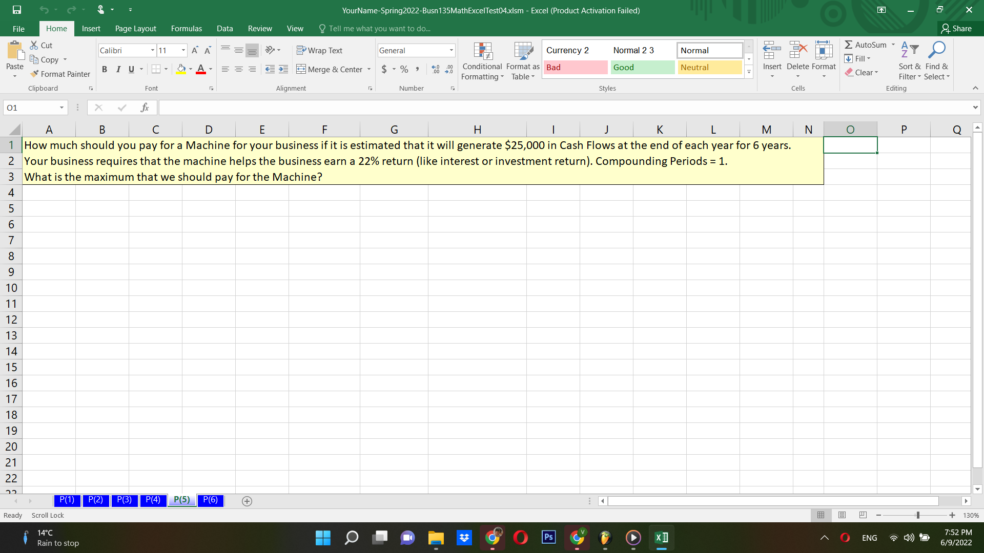Click the Increase Indent icon
This screenshot has width=984, height=553.
click(283, 69)
